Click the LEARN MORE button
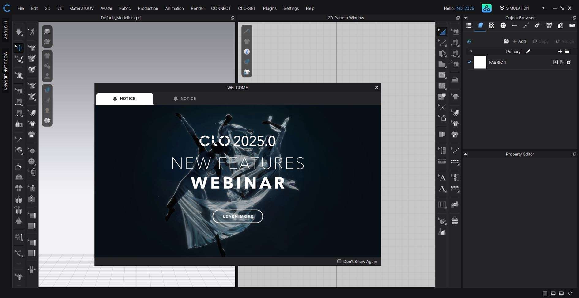The image size is (579, 298). click(238, 216)
